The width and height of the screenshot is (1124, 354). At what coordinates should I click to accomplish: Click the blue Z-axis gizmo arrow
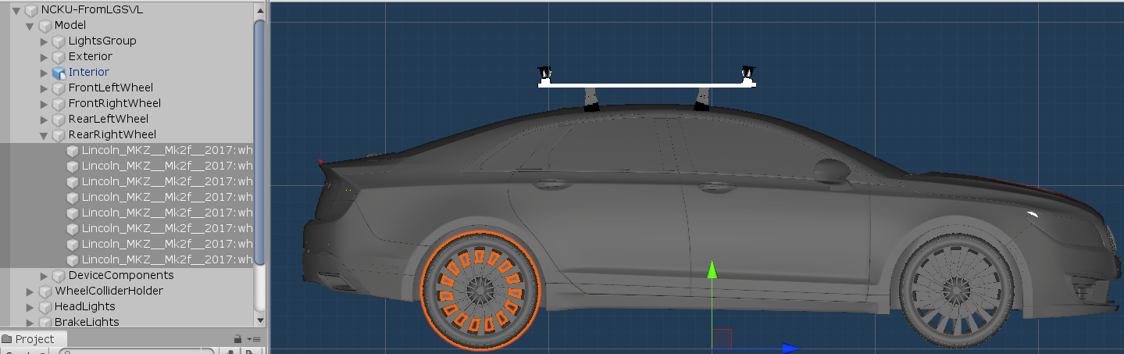(x=791, y=349)
